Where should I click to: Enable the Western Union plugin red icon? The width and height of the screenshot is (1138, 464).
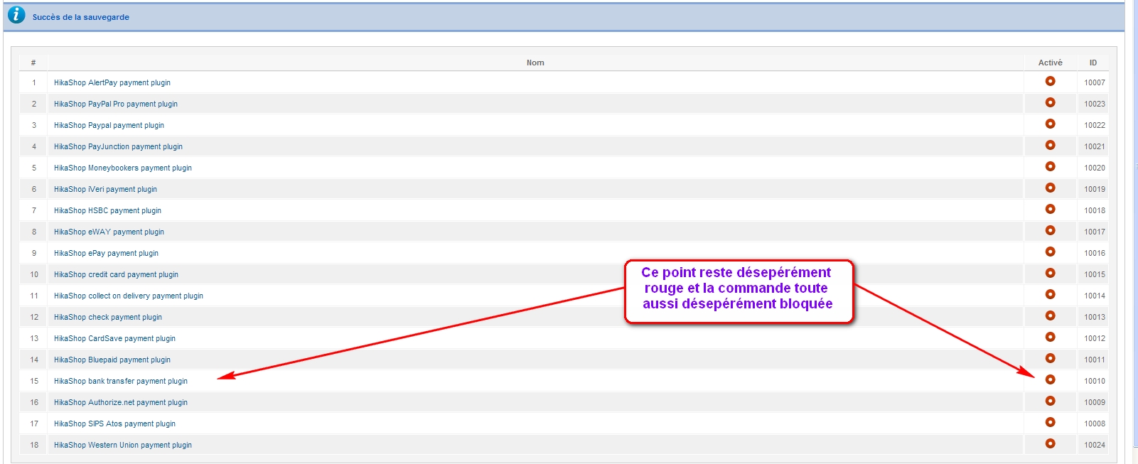pos(1050,444)
